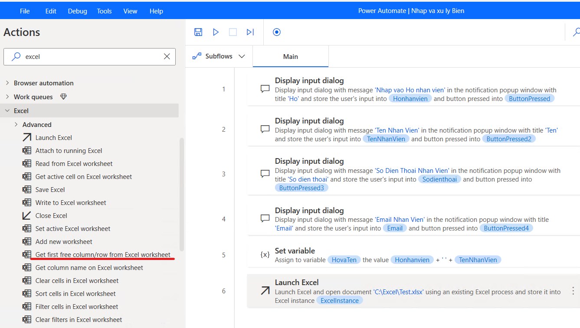This screenshot has width=580, height=328.
Task: Collapse the Excel actions group
Action: pos(7,110)
